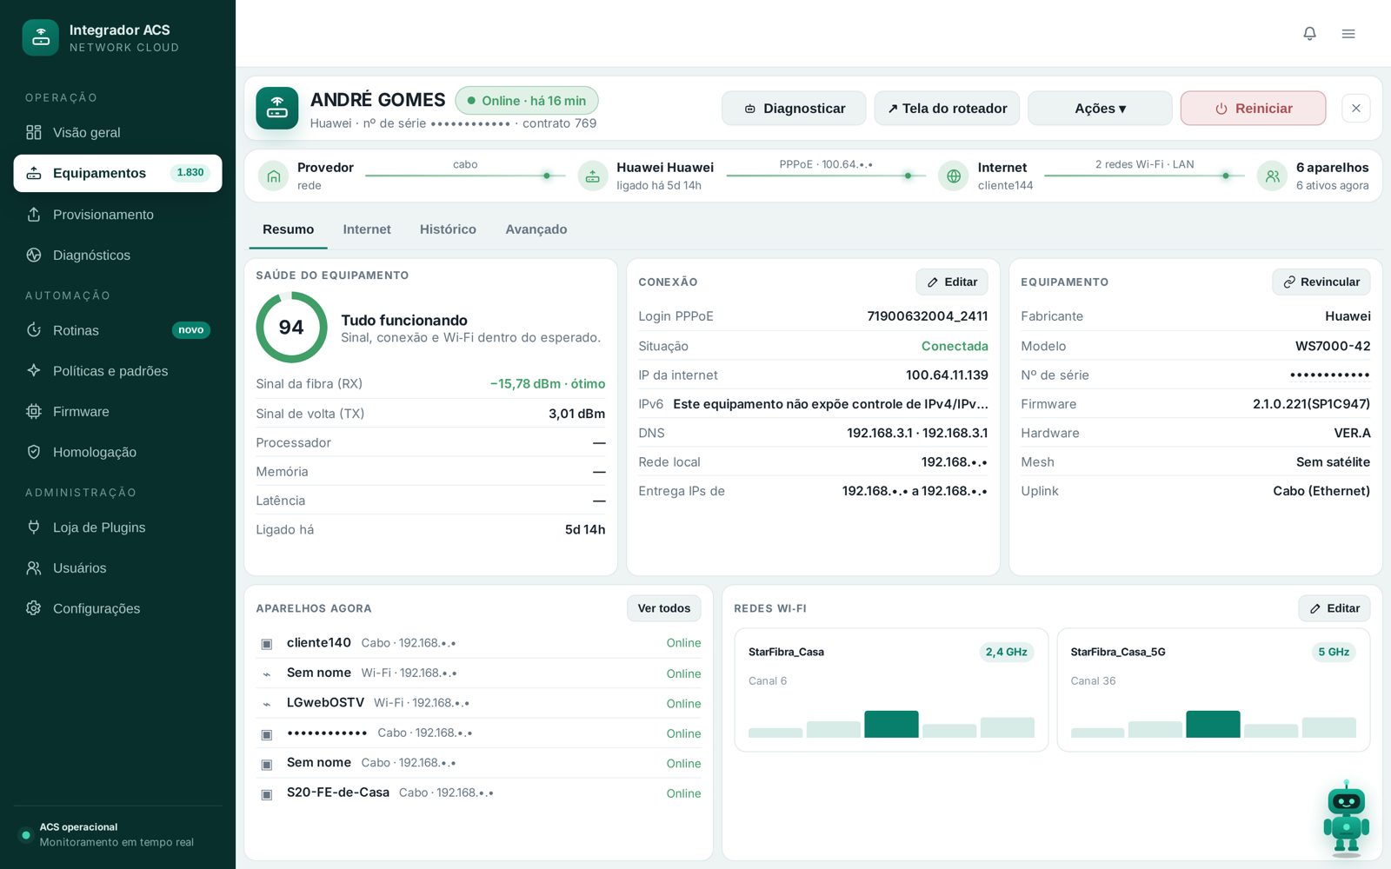This screenshot has height=869, width=1391.
Task: Open Tela do roteador
Action: click(947, 108)
